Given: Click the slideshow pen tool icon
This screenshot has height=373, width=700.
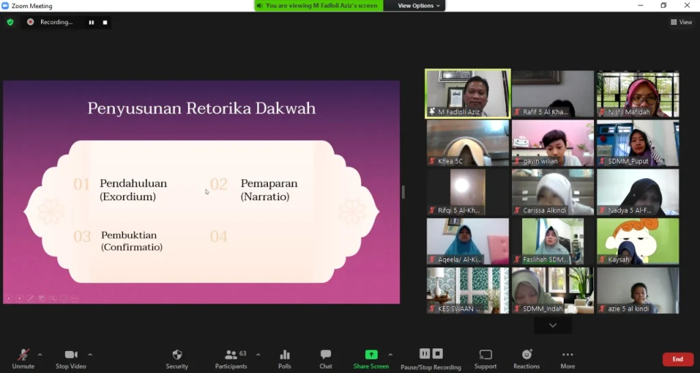Looking at the screenshot, I should [30, 298].
